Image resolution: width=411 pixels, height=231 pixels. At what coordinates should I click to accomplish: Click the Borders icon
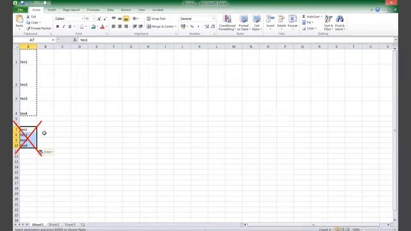pyautogui.click(x=82, y=27)
